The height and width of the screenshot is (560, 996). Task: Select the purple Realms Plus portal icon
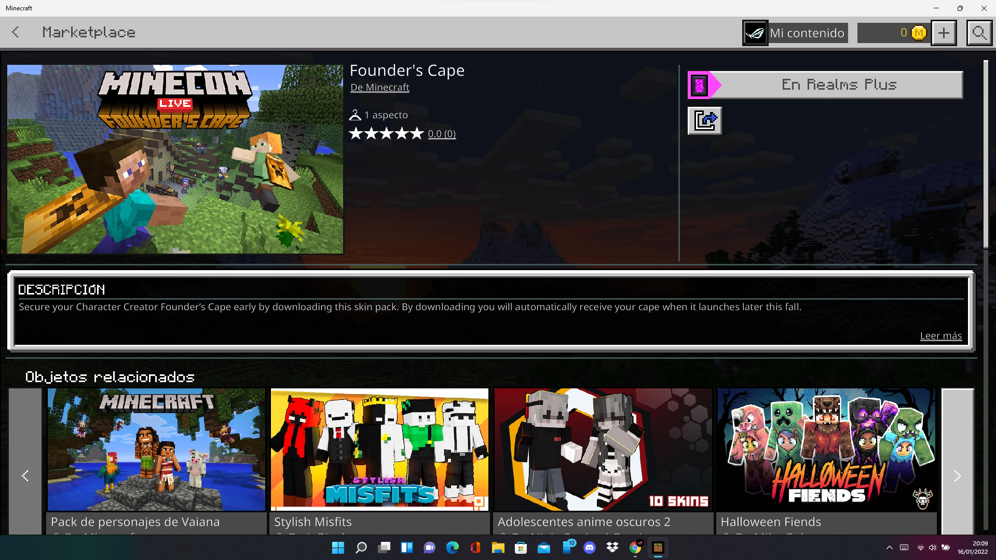point(700,85)
